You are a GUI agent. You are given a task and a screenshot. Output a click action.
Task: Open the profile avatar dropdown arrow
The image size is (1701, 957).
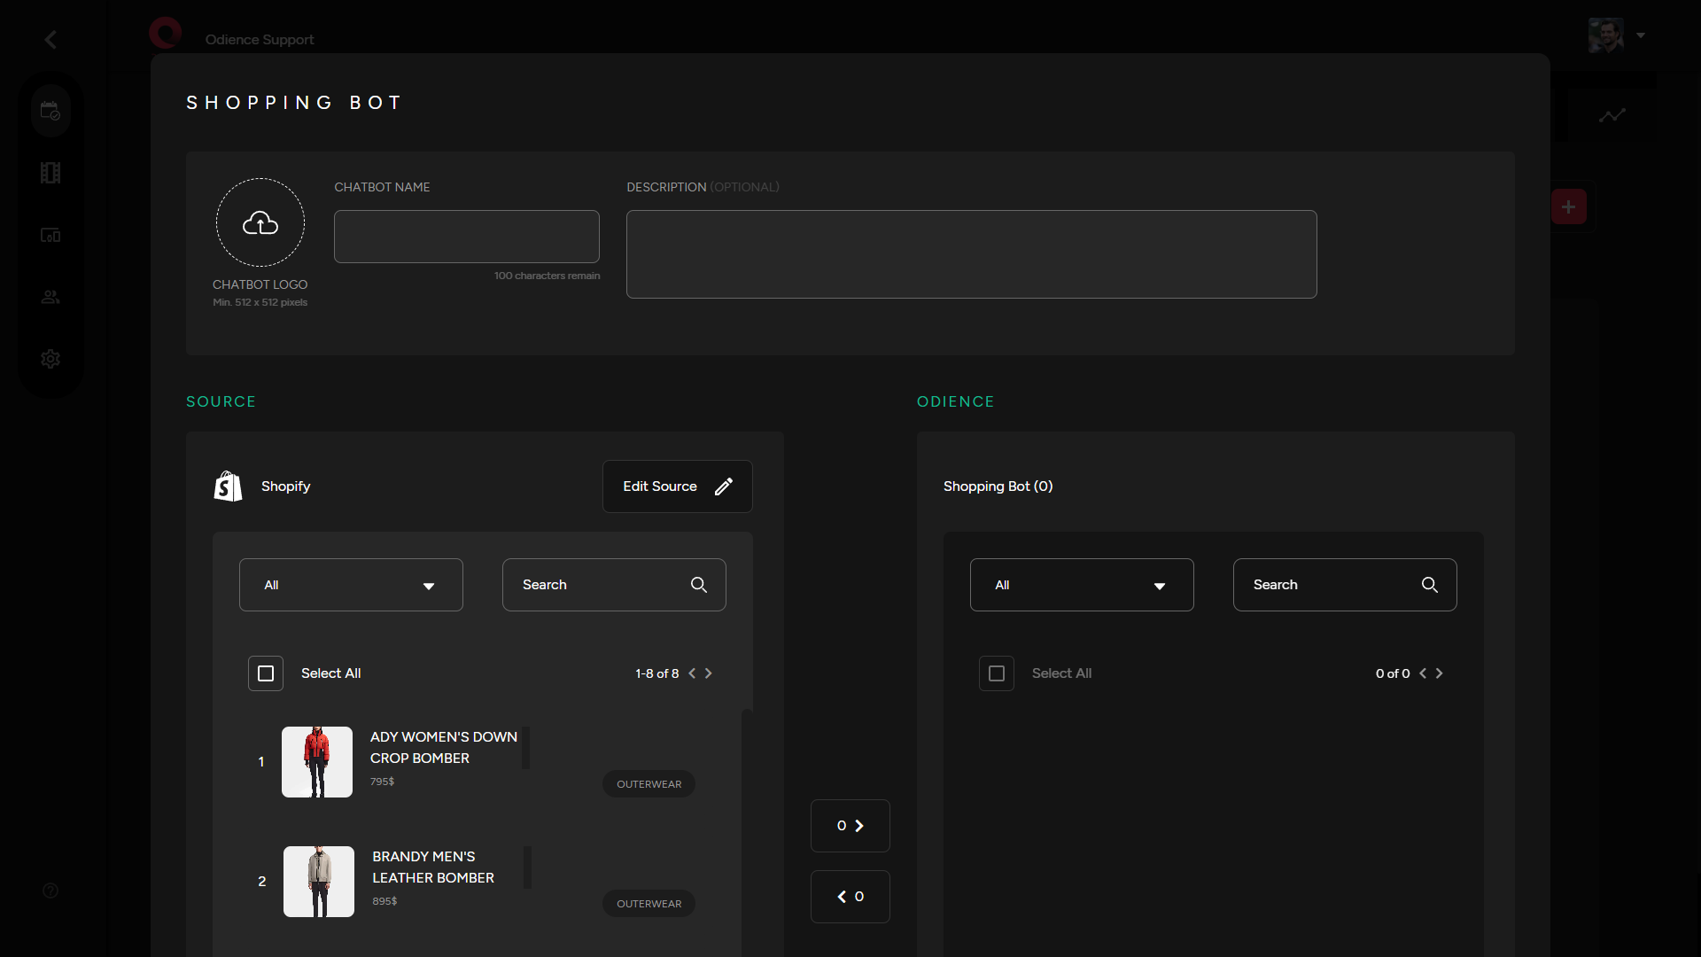(x=1641, y=35)
